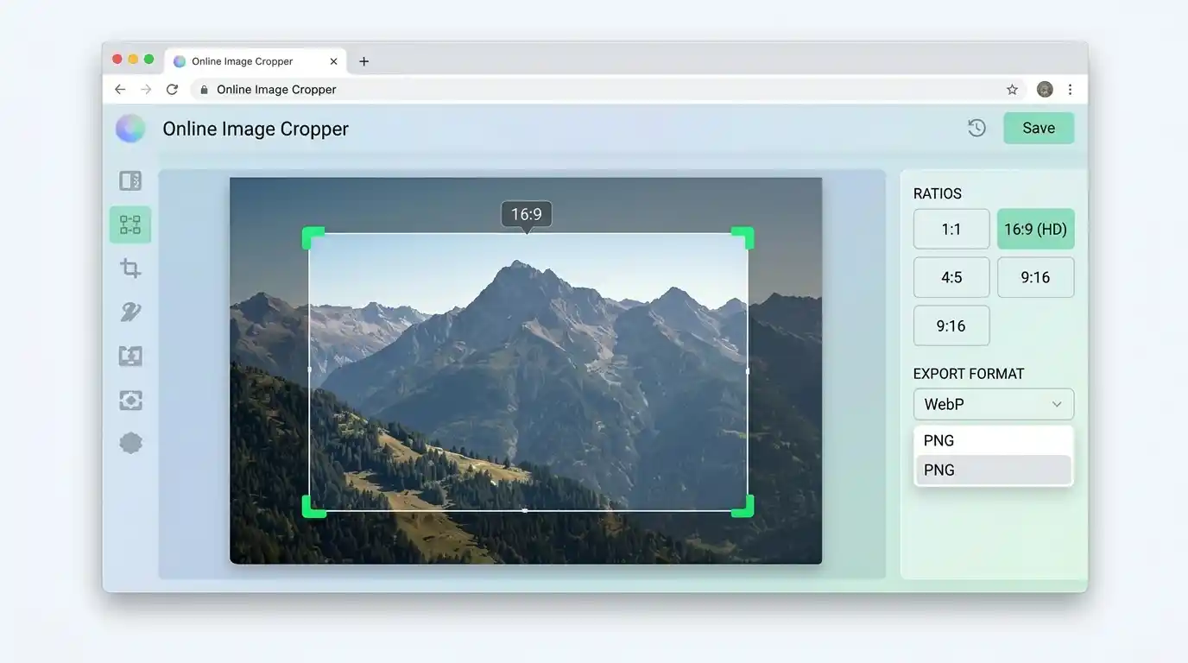The width and height of the screenshot is (1188, 663).
Task: Go back with the browser back arrow
Action: click(120, 89)
